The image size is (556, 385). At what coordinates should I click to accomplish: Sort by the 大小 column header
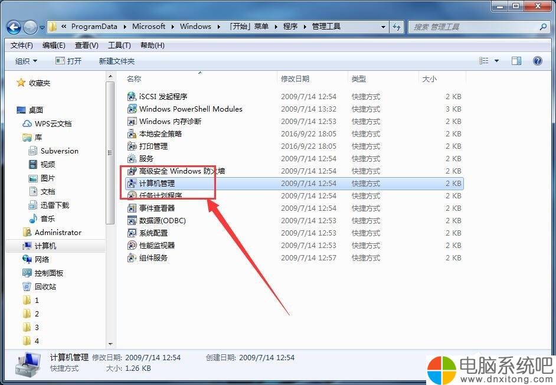(429, 79)
